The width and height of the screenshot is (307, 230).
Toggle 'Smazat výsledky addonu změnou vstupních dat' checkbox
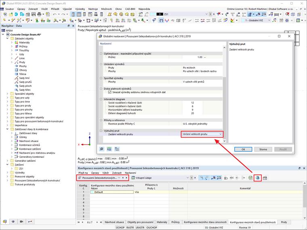point(109,92)
